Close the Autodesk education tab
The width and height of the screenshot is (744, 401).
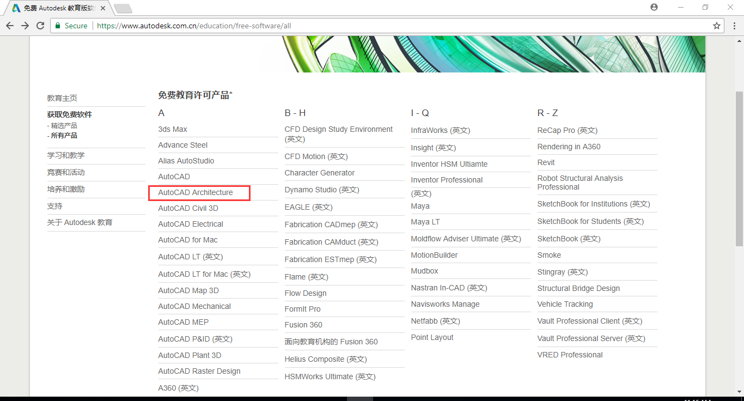tap(103, 8)
